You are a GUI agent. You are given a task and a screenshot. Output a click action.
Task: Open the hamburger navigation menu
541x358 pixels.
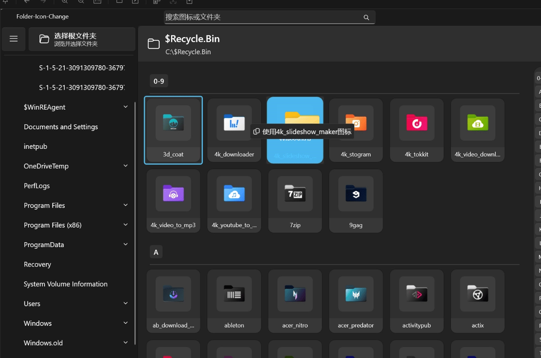coord(14,39)
